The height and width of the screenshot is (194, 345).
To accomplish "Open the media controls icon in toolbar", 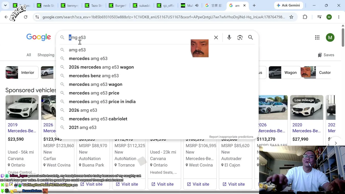I will (x=319, y=17).
